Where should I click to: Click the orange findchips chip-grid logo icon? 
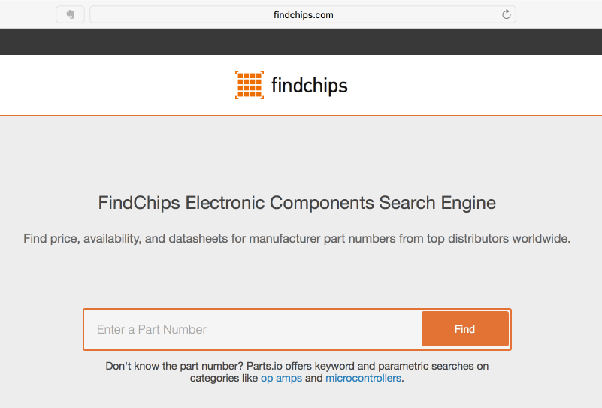click(x=250, y=85)
